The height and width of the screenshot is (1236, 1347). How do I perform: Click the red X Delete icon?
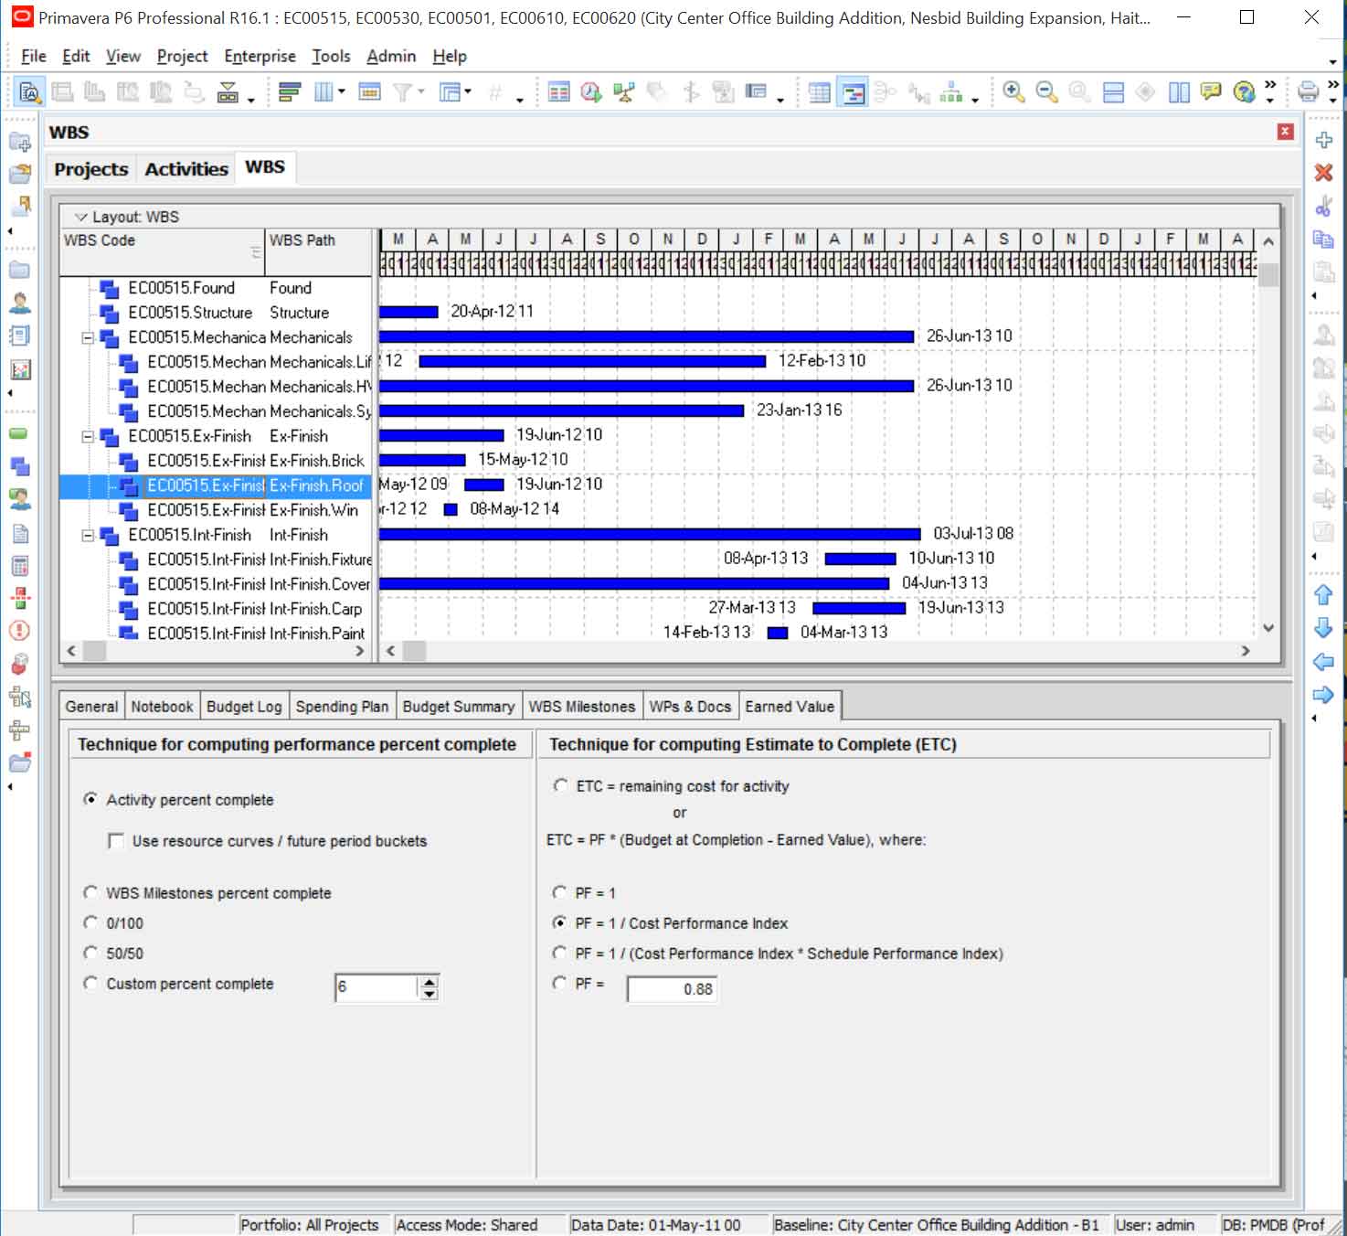pos(1323,173)
